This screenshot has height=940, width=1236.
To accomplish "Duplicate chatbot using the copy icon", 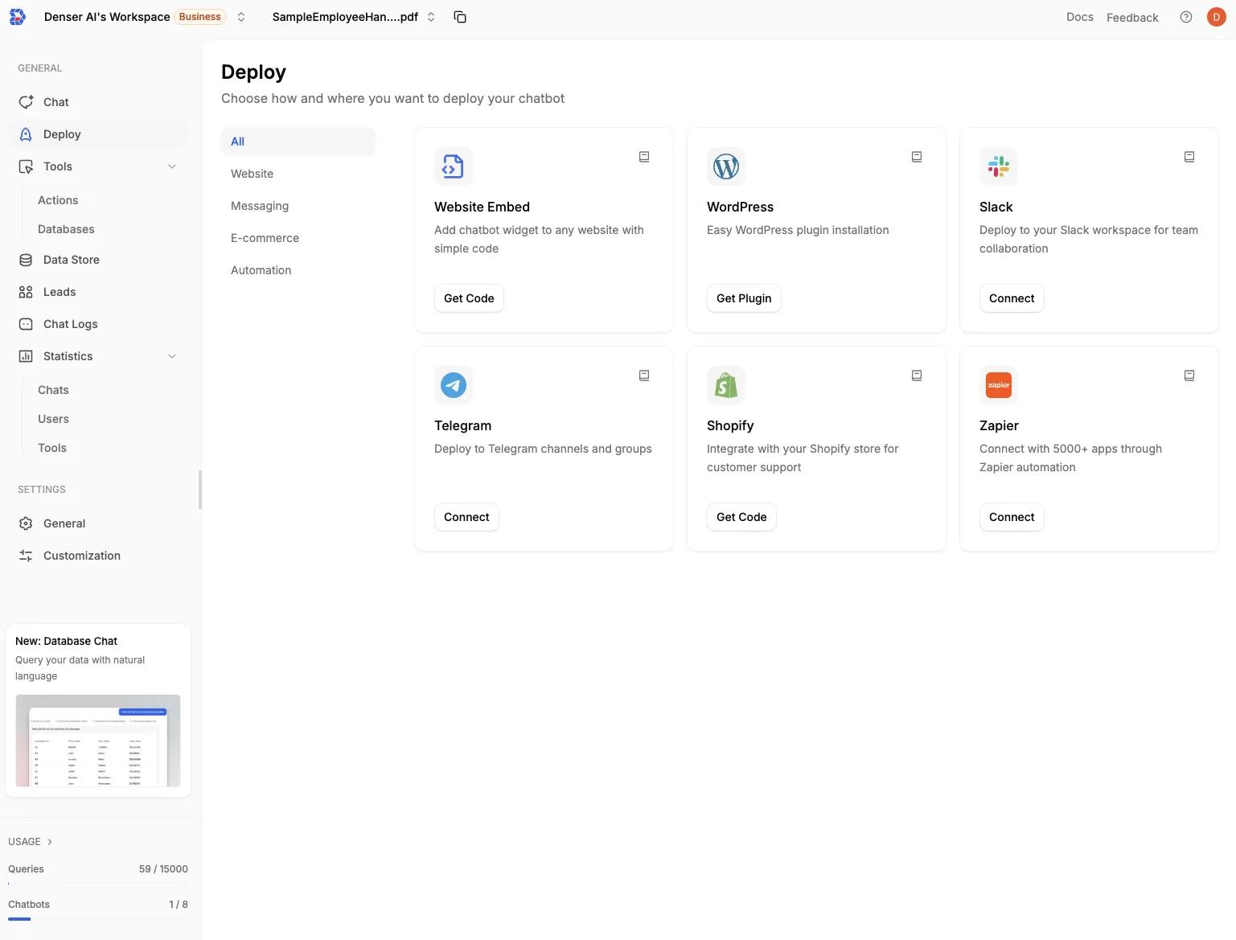I will click(x=459, y=16).
